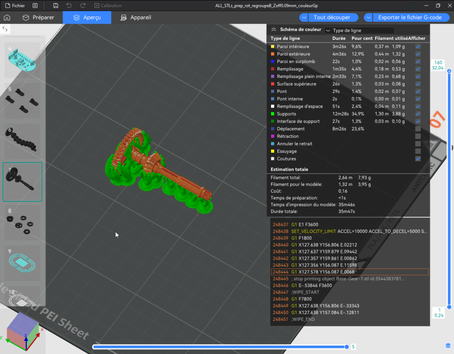This screenshot has height=354, width=454.
Task: Select plate 6 thumbnail
Action: 22,141
